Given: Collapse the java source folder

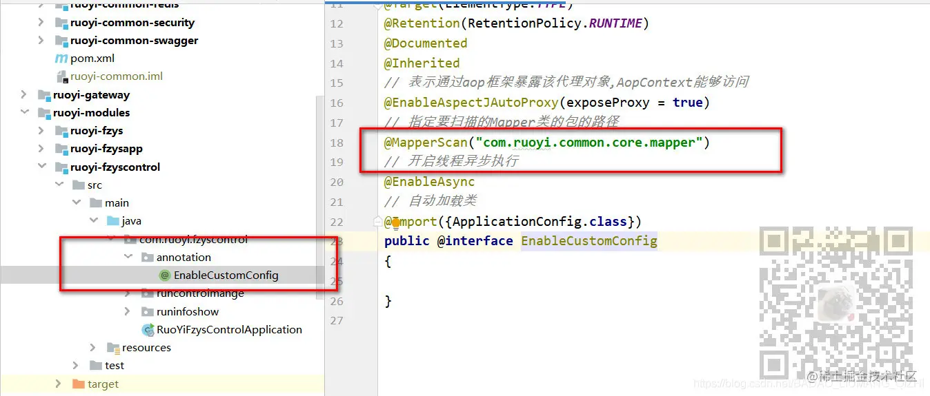Looking at the screenshot, I should tap(93, 221).
